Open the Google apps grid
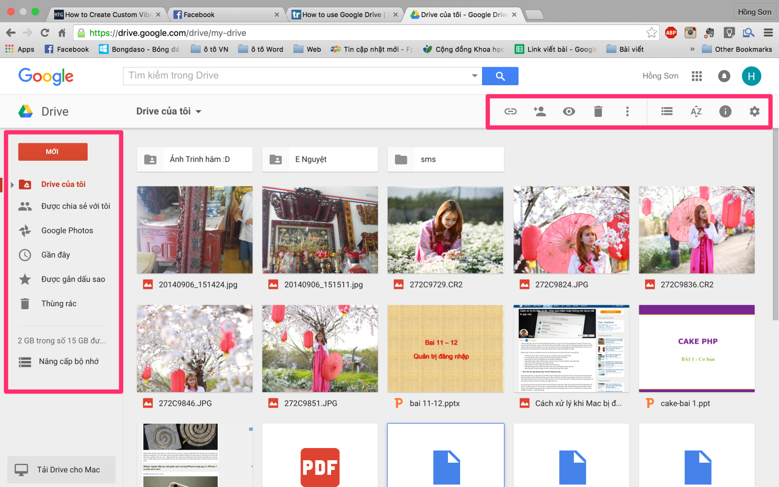Image resolution: width=779 pixels, height=487 pixels. tap(697, 76)
